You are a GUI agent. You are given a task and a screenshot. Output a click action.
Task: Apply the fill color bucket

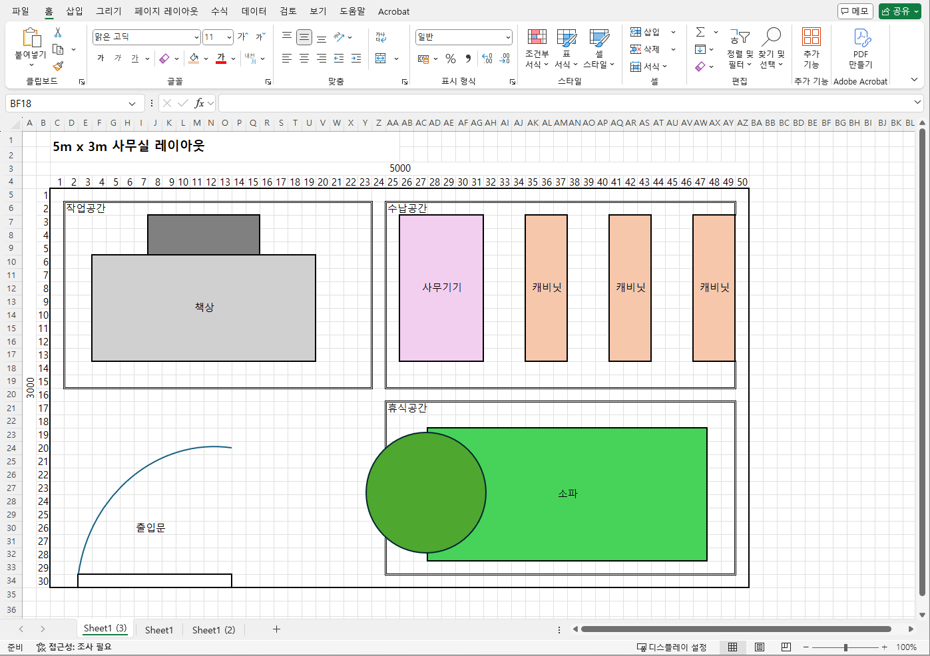[x=194, y=59]
